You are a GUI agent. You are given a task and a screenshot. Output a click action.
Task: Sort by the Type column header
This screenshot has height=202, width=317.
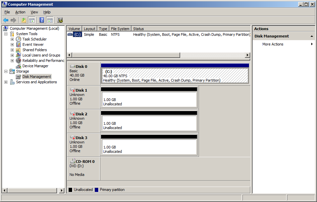[103, 29]
